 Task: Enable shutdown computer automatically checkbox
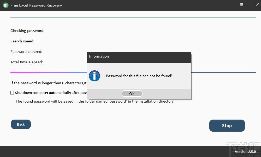pos(12,93)
